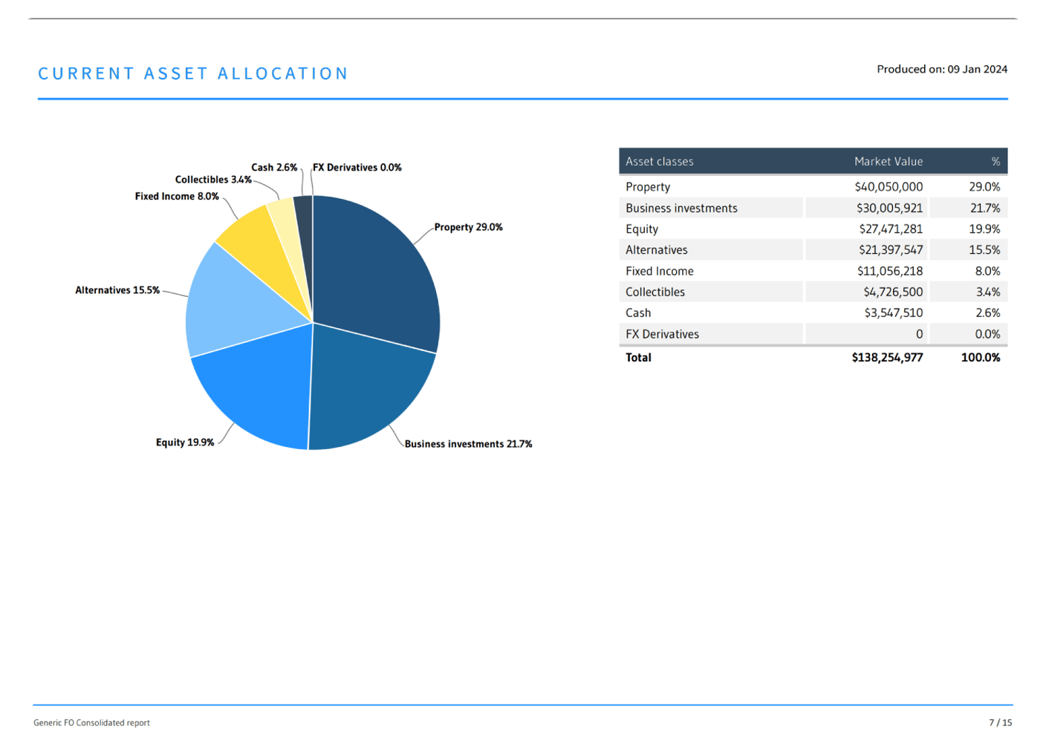Expand the % column header menu
Image resolution: width=1046 pixels, height=755 pixels.
pos(994,161)
